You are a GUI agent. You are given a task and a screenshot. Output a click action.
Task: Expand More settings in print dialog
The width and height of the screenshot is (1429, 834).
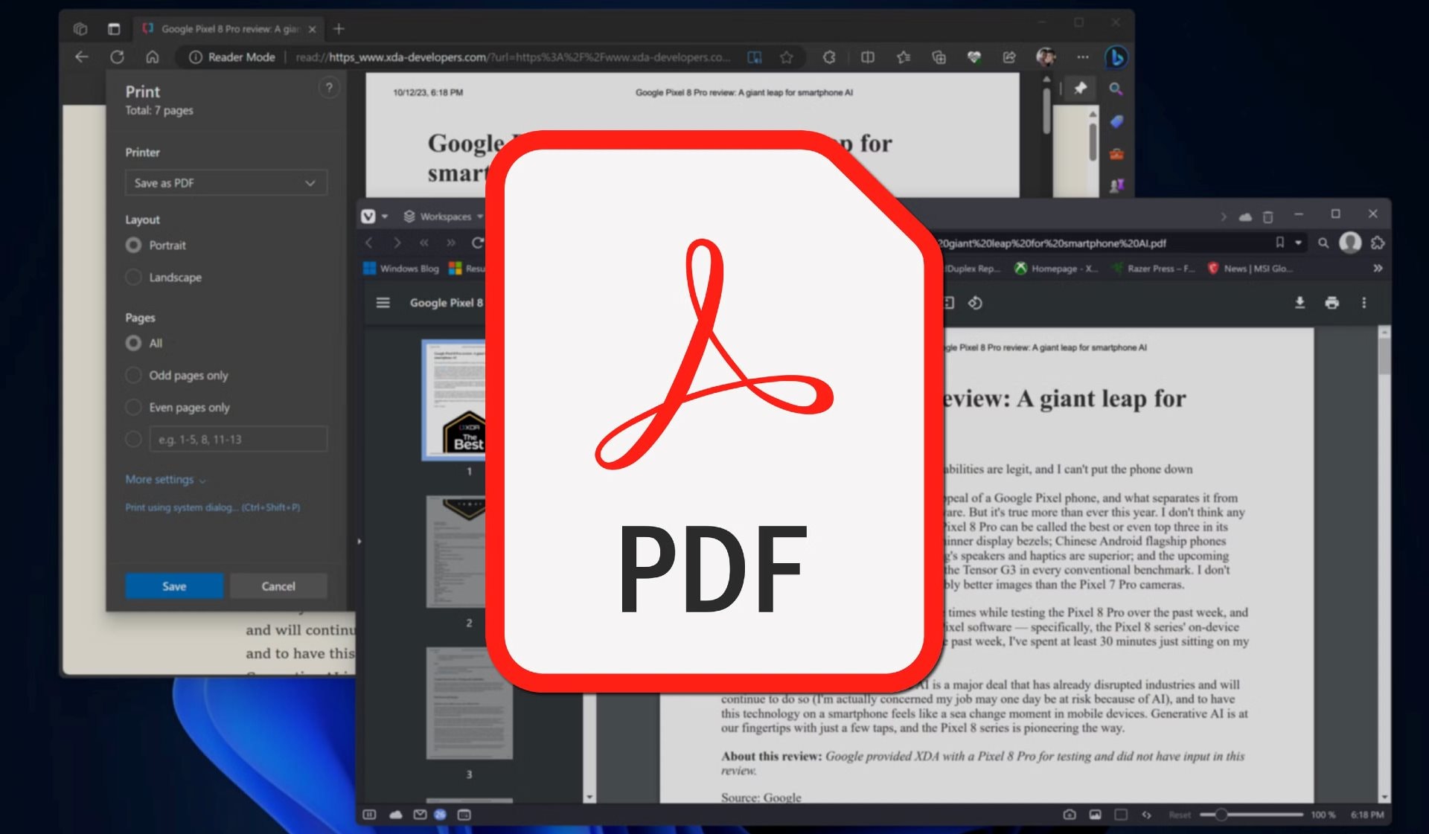tap(165, 480)
